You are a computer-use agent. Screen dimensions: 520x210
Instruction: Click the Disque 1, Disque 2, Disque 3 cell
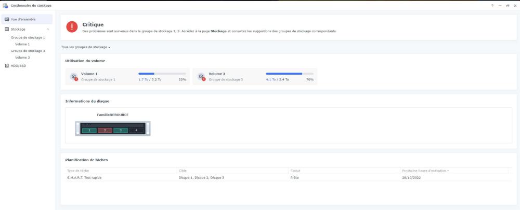(x=201, y=177)
